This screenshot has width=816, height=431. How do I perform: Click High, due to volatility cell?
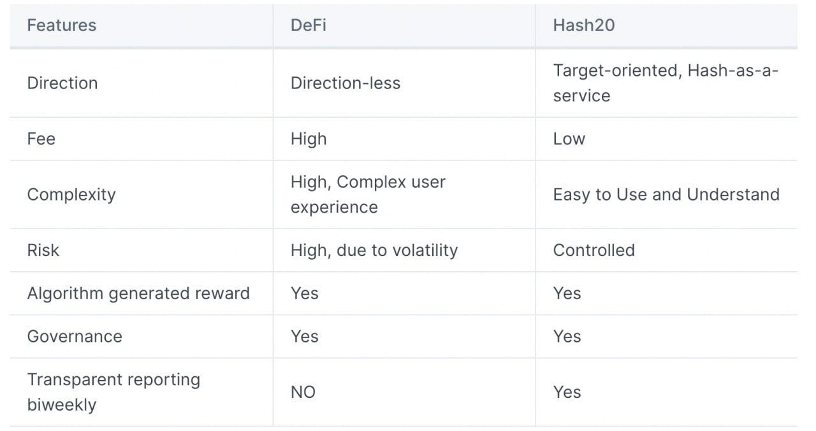pyautogui.click(x=374, y=250)
